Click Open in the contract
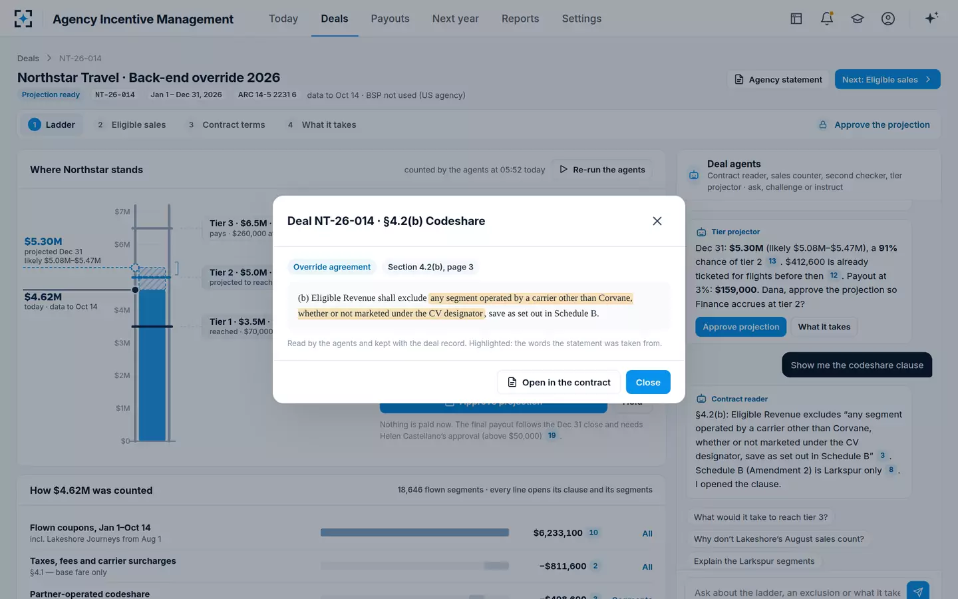 559,382
